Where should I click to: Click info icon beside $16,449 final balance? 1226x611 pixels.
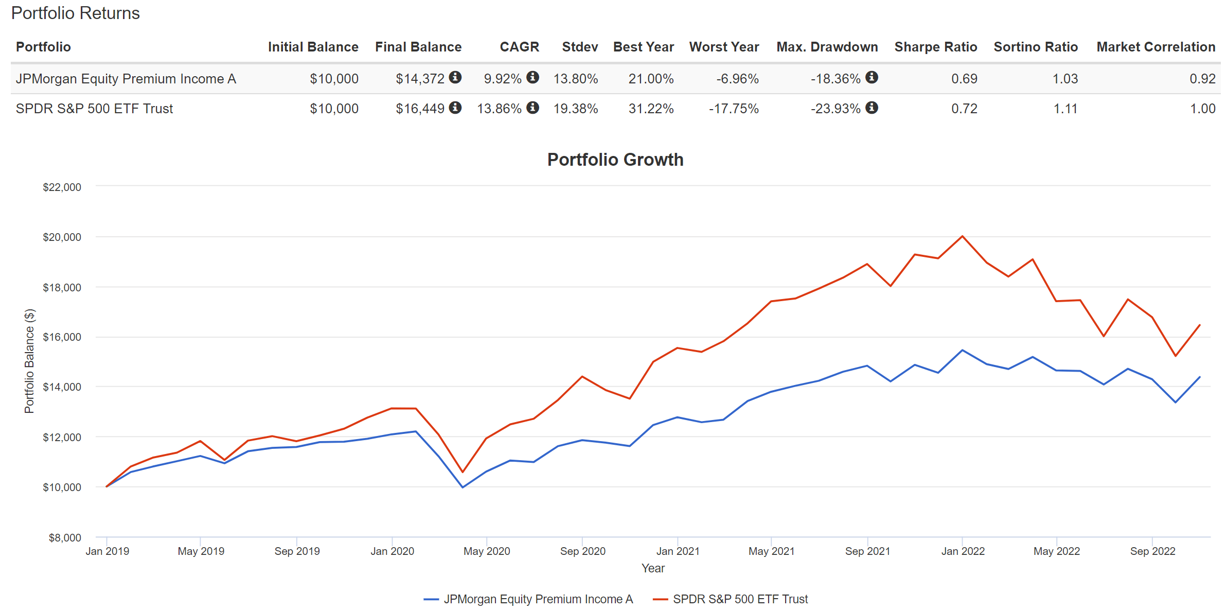tap(455, 108)
